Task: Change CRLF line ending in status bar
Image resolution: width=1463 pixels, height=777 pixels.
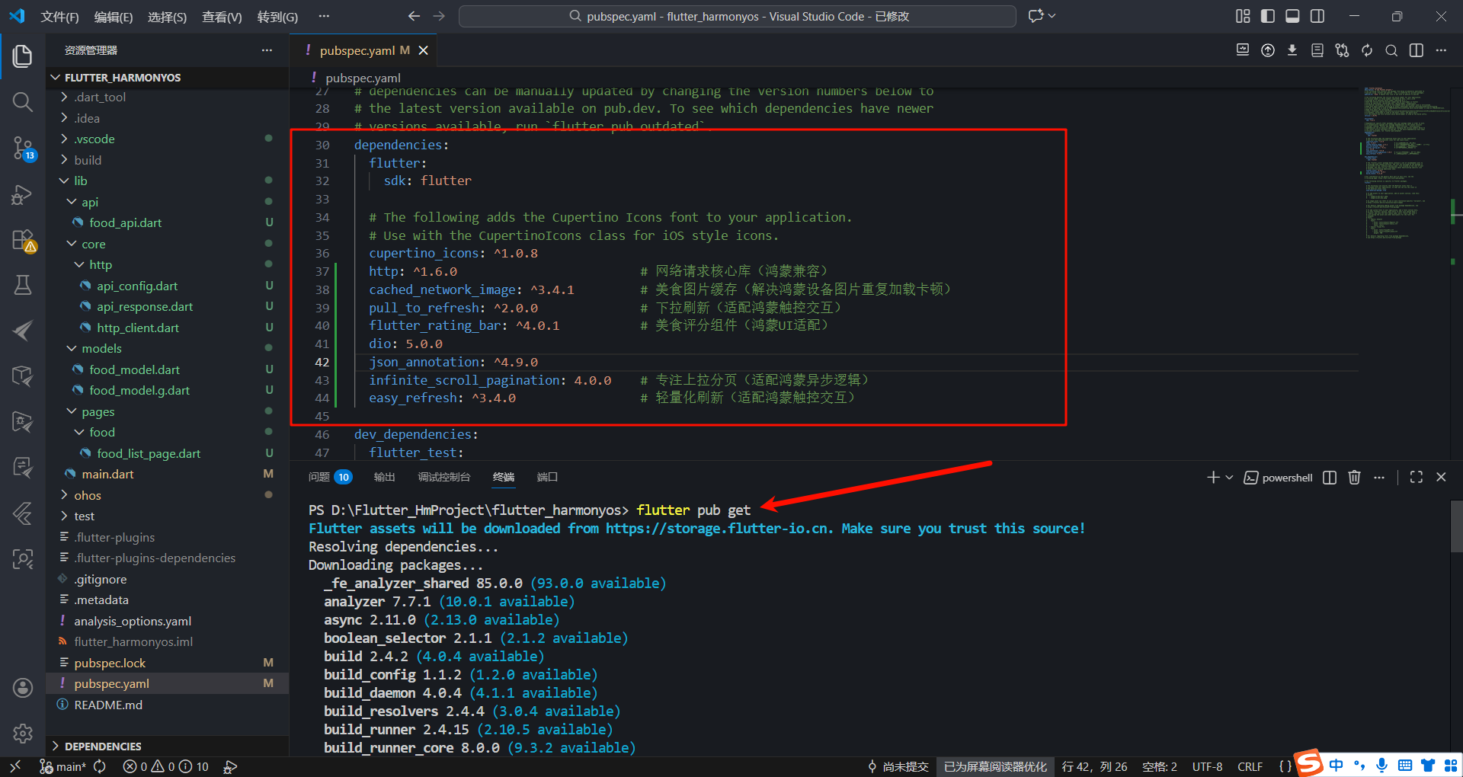Action: (1250, 766)
